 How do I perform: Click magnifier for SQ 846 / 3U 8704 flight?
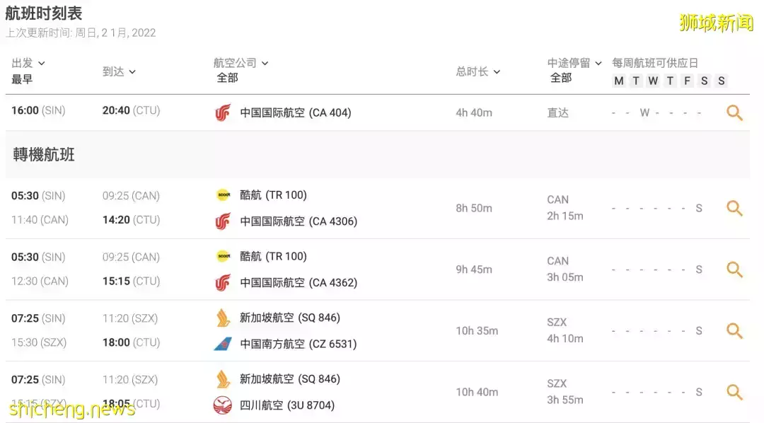[x=734, y=393]
